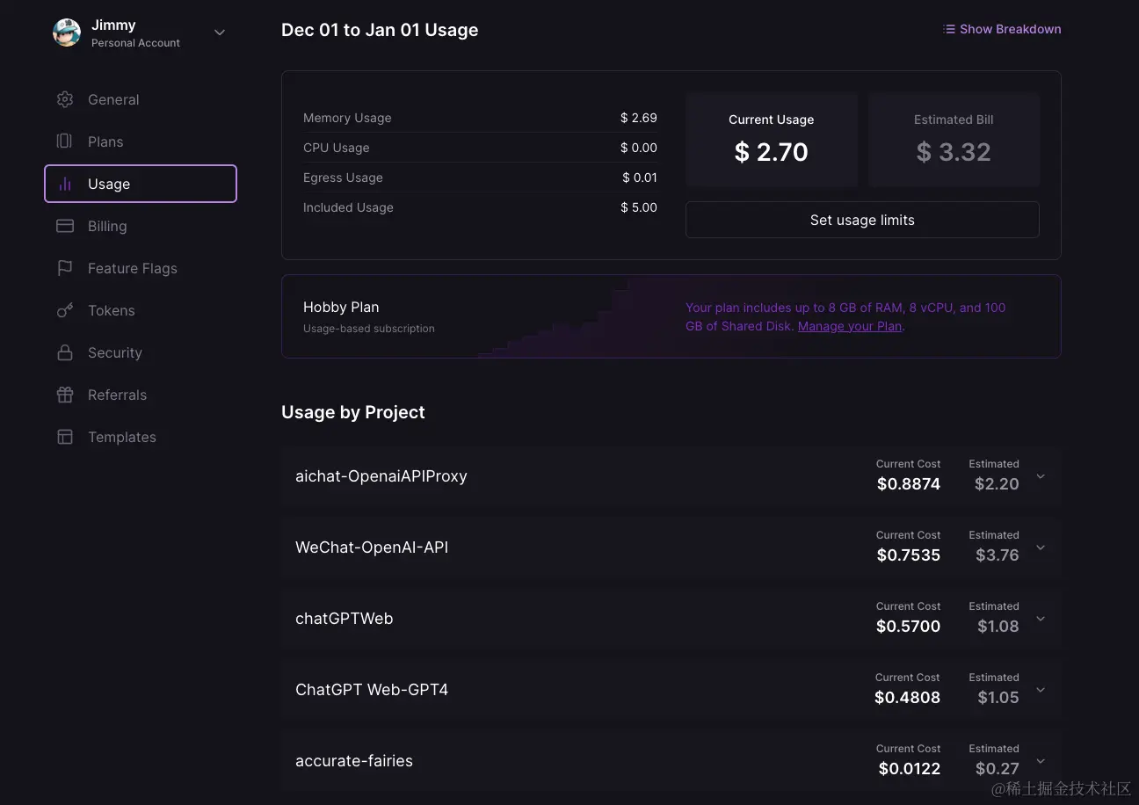Click the Plans icon in sidebar
Viewport: 1139px width, 805px height.
click(65, 141)
